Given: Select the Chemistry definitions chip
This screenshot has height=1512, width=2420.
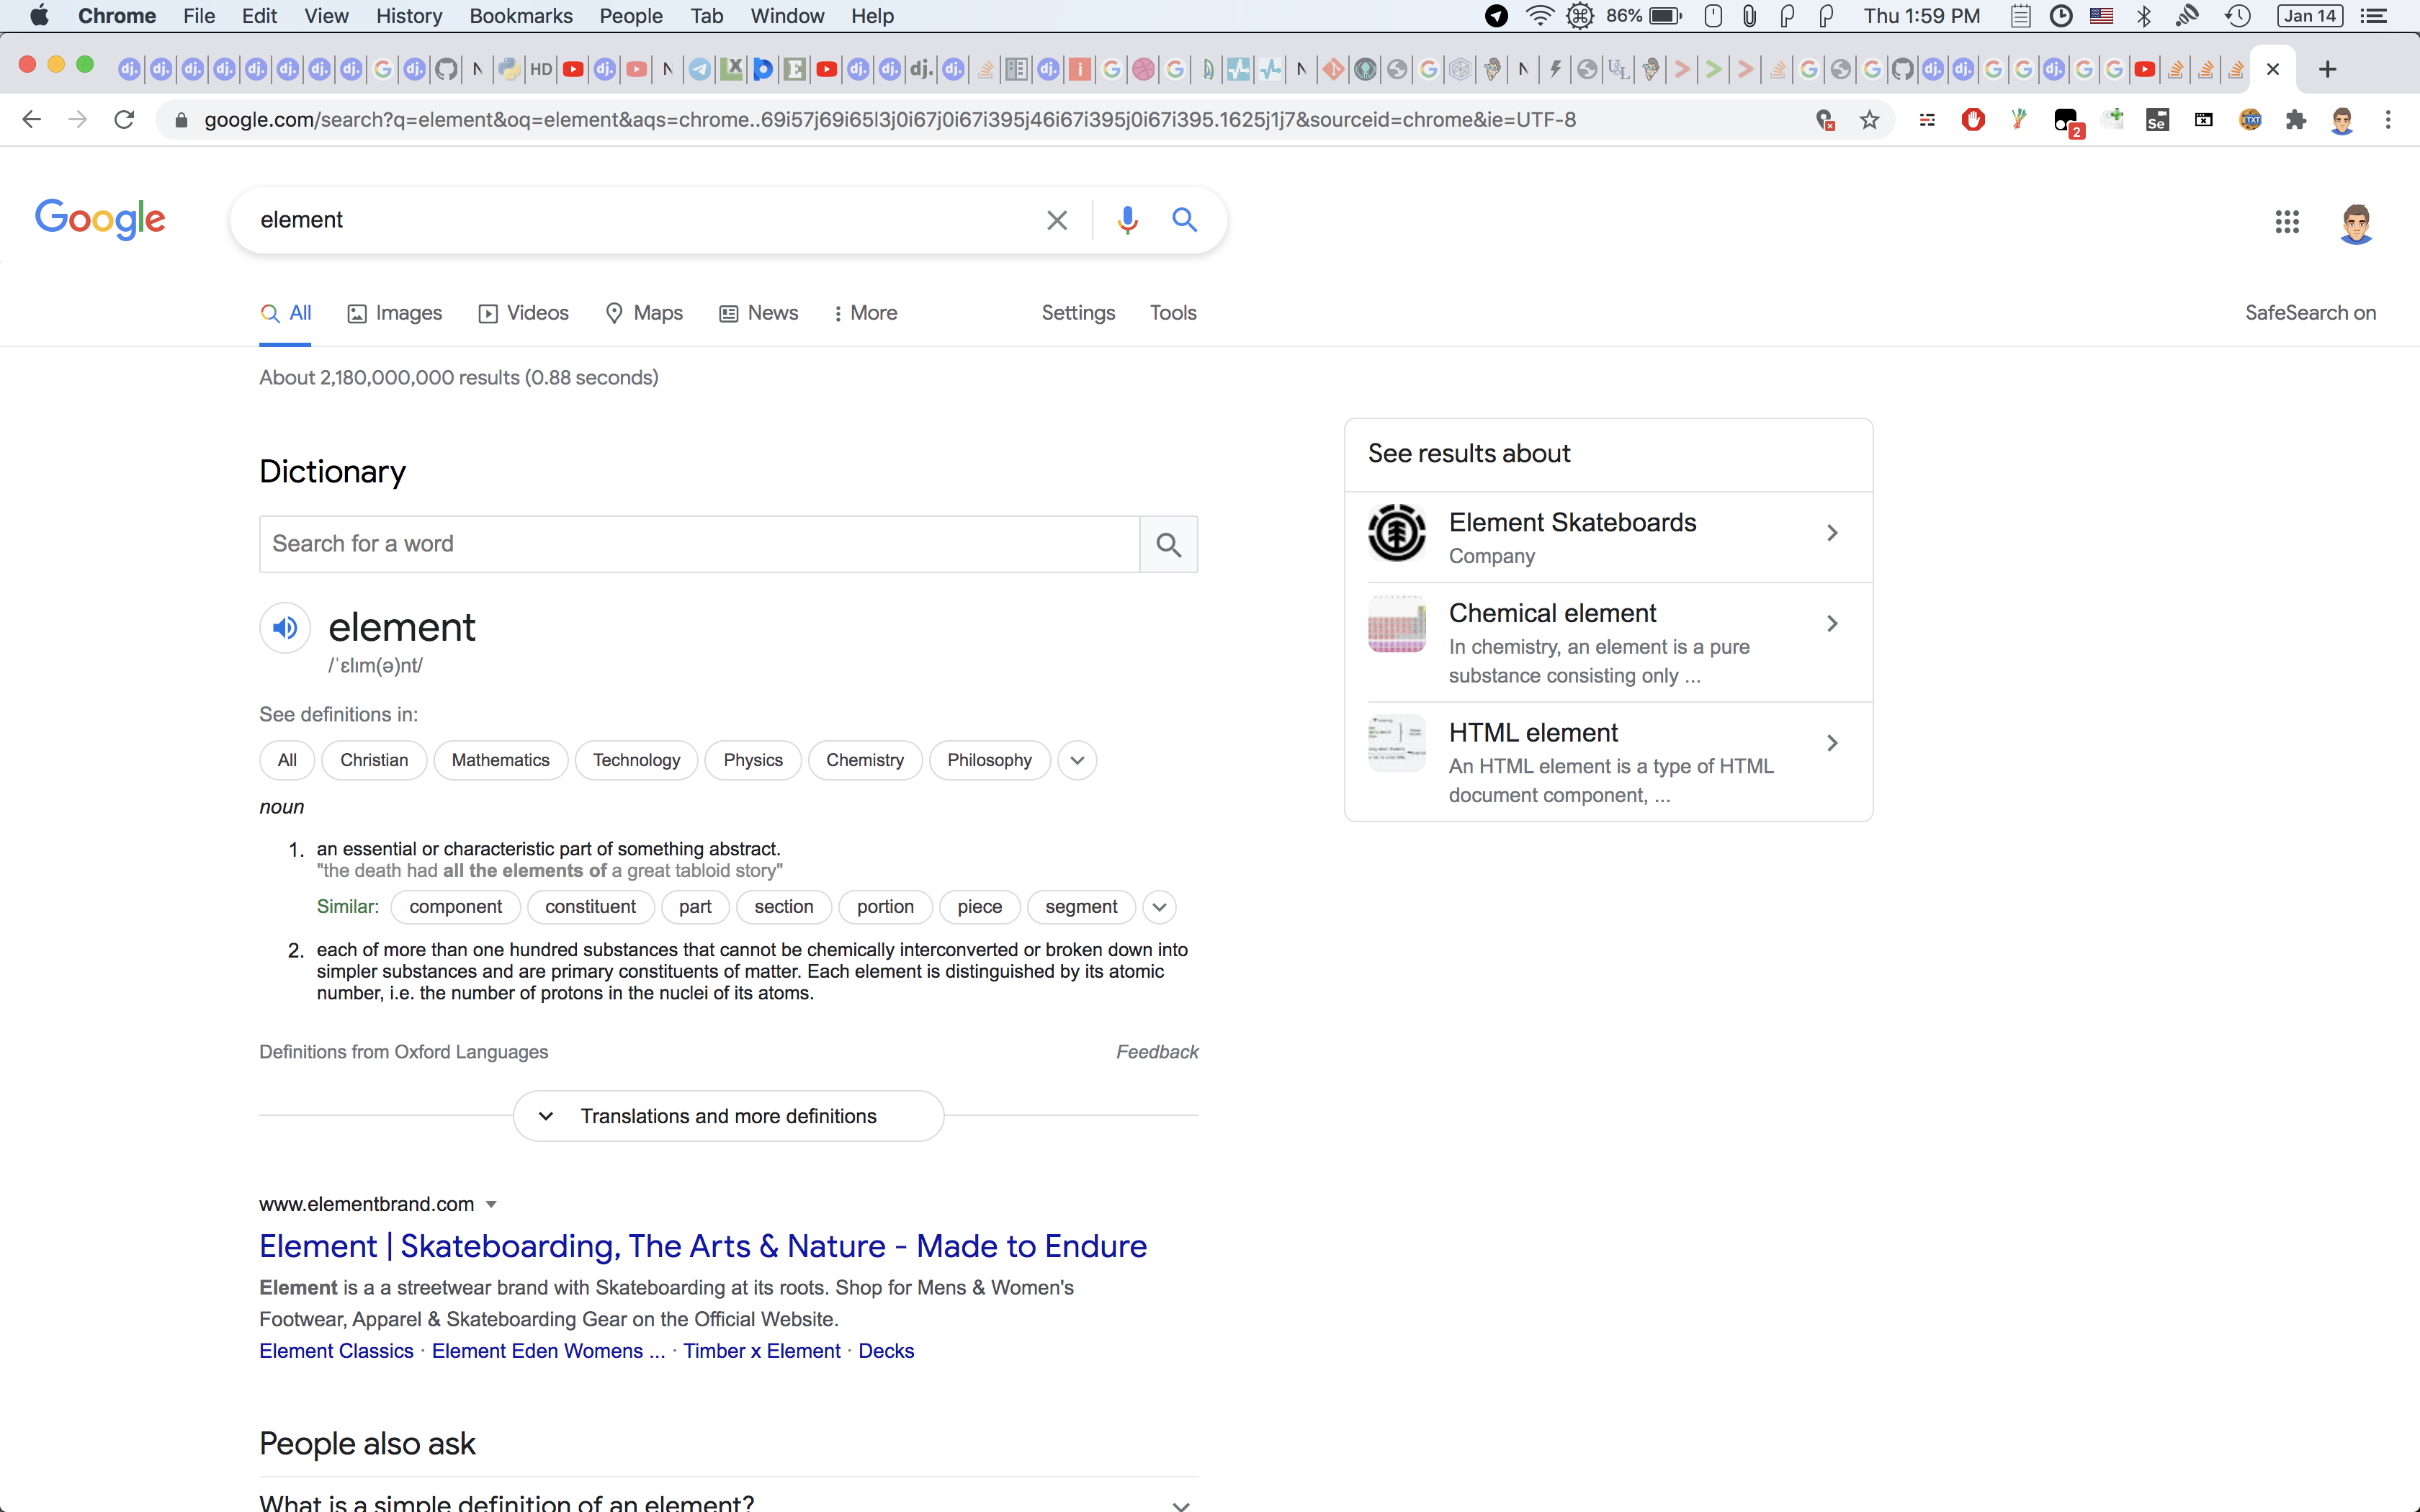Looking at the screenshot, I should pos(864,760).
